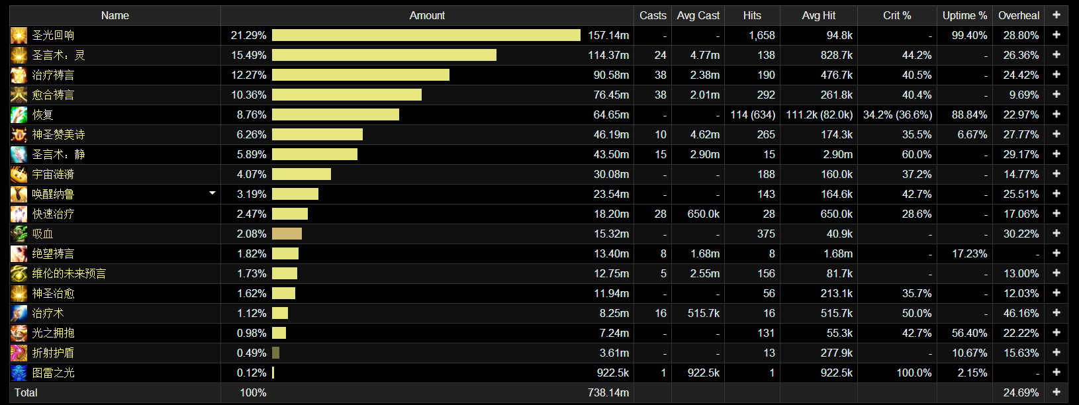Image resolution: width=1079 pixels, height=405 pixels.
Task: Click the 圣言术:静 amount bar
Action: point(314,154)
